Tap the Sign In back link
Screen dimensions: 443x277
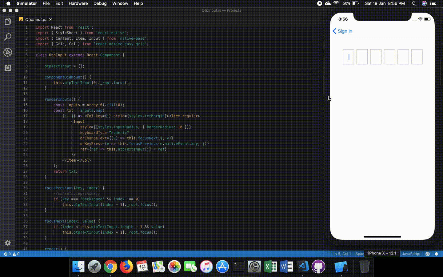tap(342, 31)
